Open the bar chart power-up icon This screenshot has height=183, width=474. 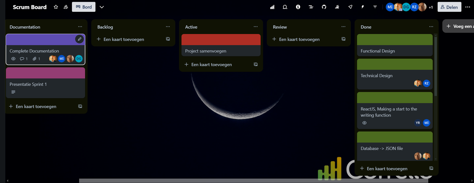pyautogui.click(x=272, y=7)
